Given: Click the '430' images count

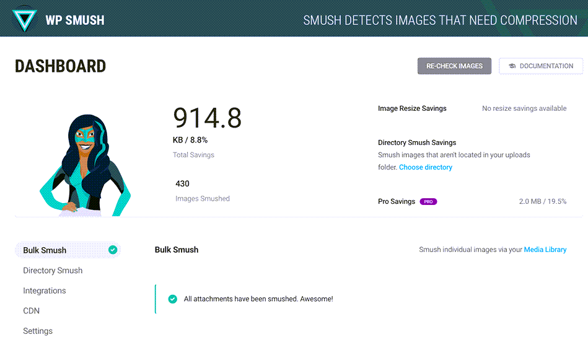Looking at the screenshot, I should [182, 184].
